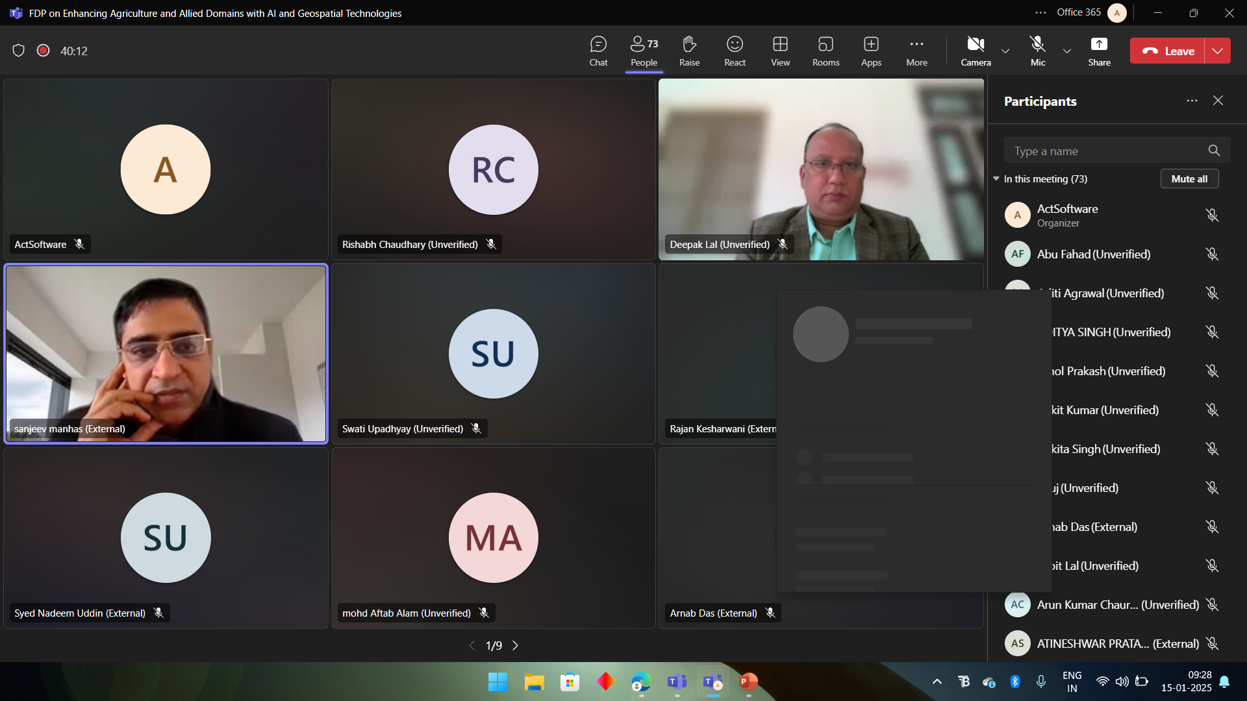Image resolution: width=1247 pixels, height=701 pixels.
Task: Select the ActSoftware video tile
Action: [x=166, y=169]
